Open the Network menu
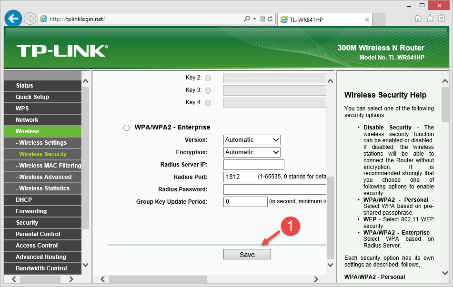 43,120
